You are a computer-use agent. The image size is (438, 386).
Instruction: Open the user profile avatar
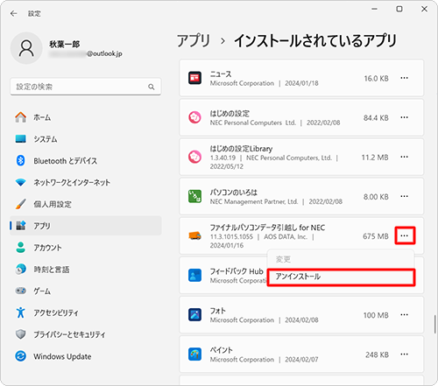[x=26, y=48]
